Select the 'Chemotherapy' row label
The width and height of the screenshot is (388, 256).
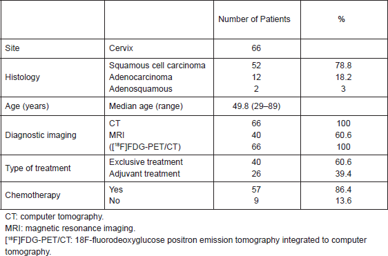pos(32,195)
